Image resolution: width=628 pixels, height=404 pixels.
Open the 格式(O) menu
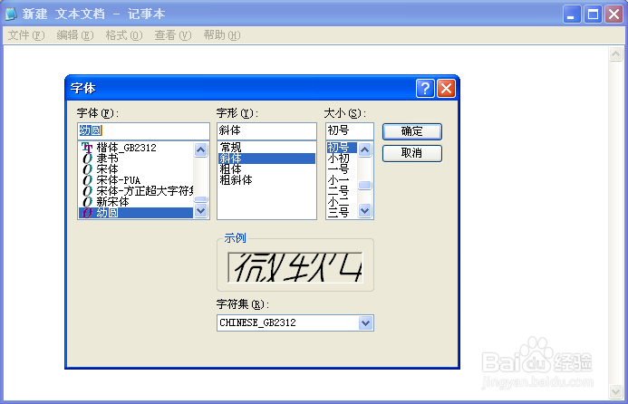124,35
